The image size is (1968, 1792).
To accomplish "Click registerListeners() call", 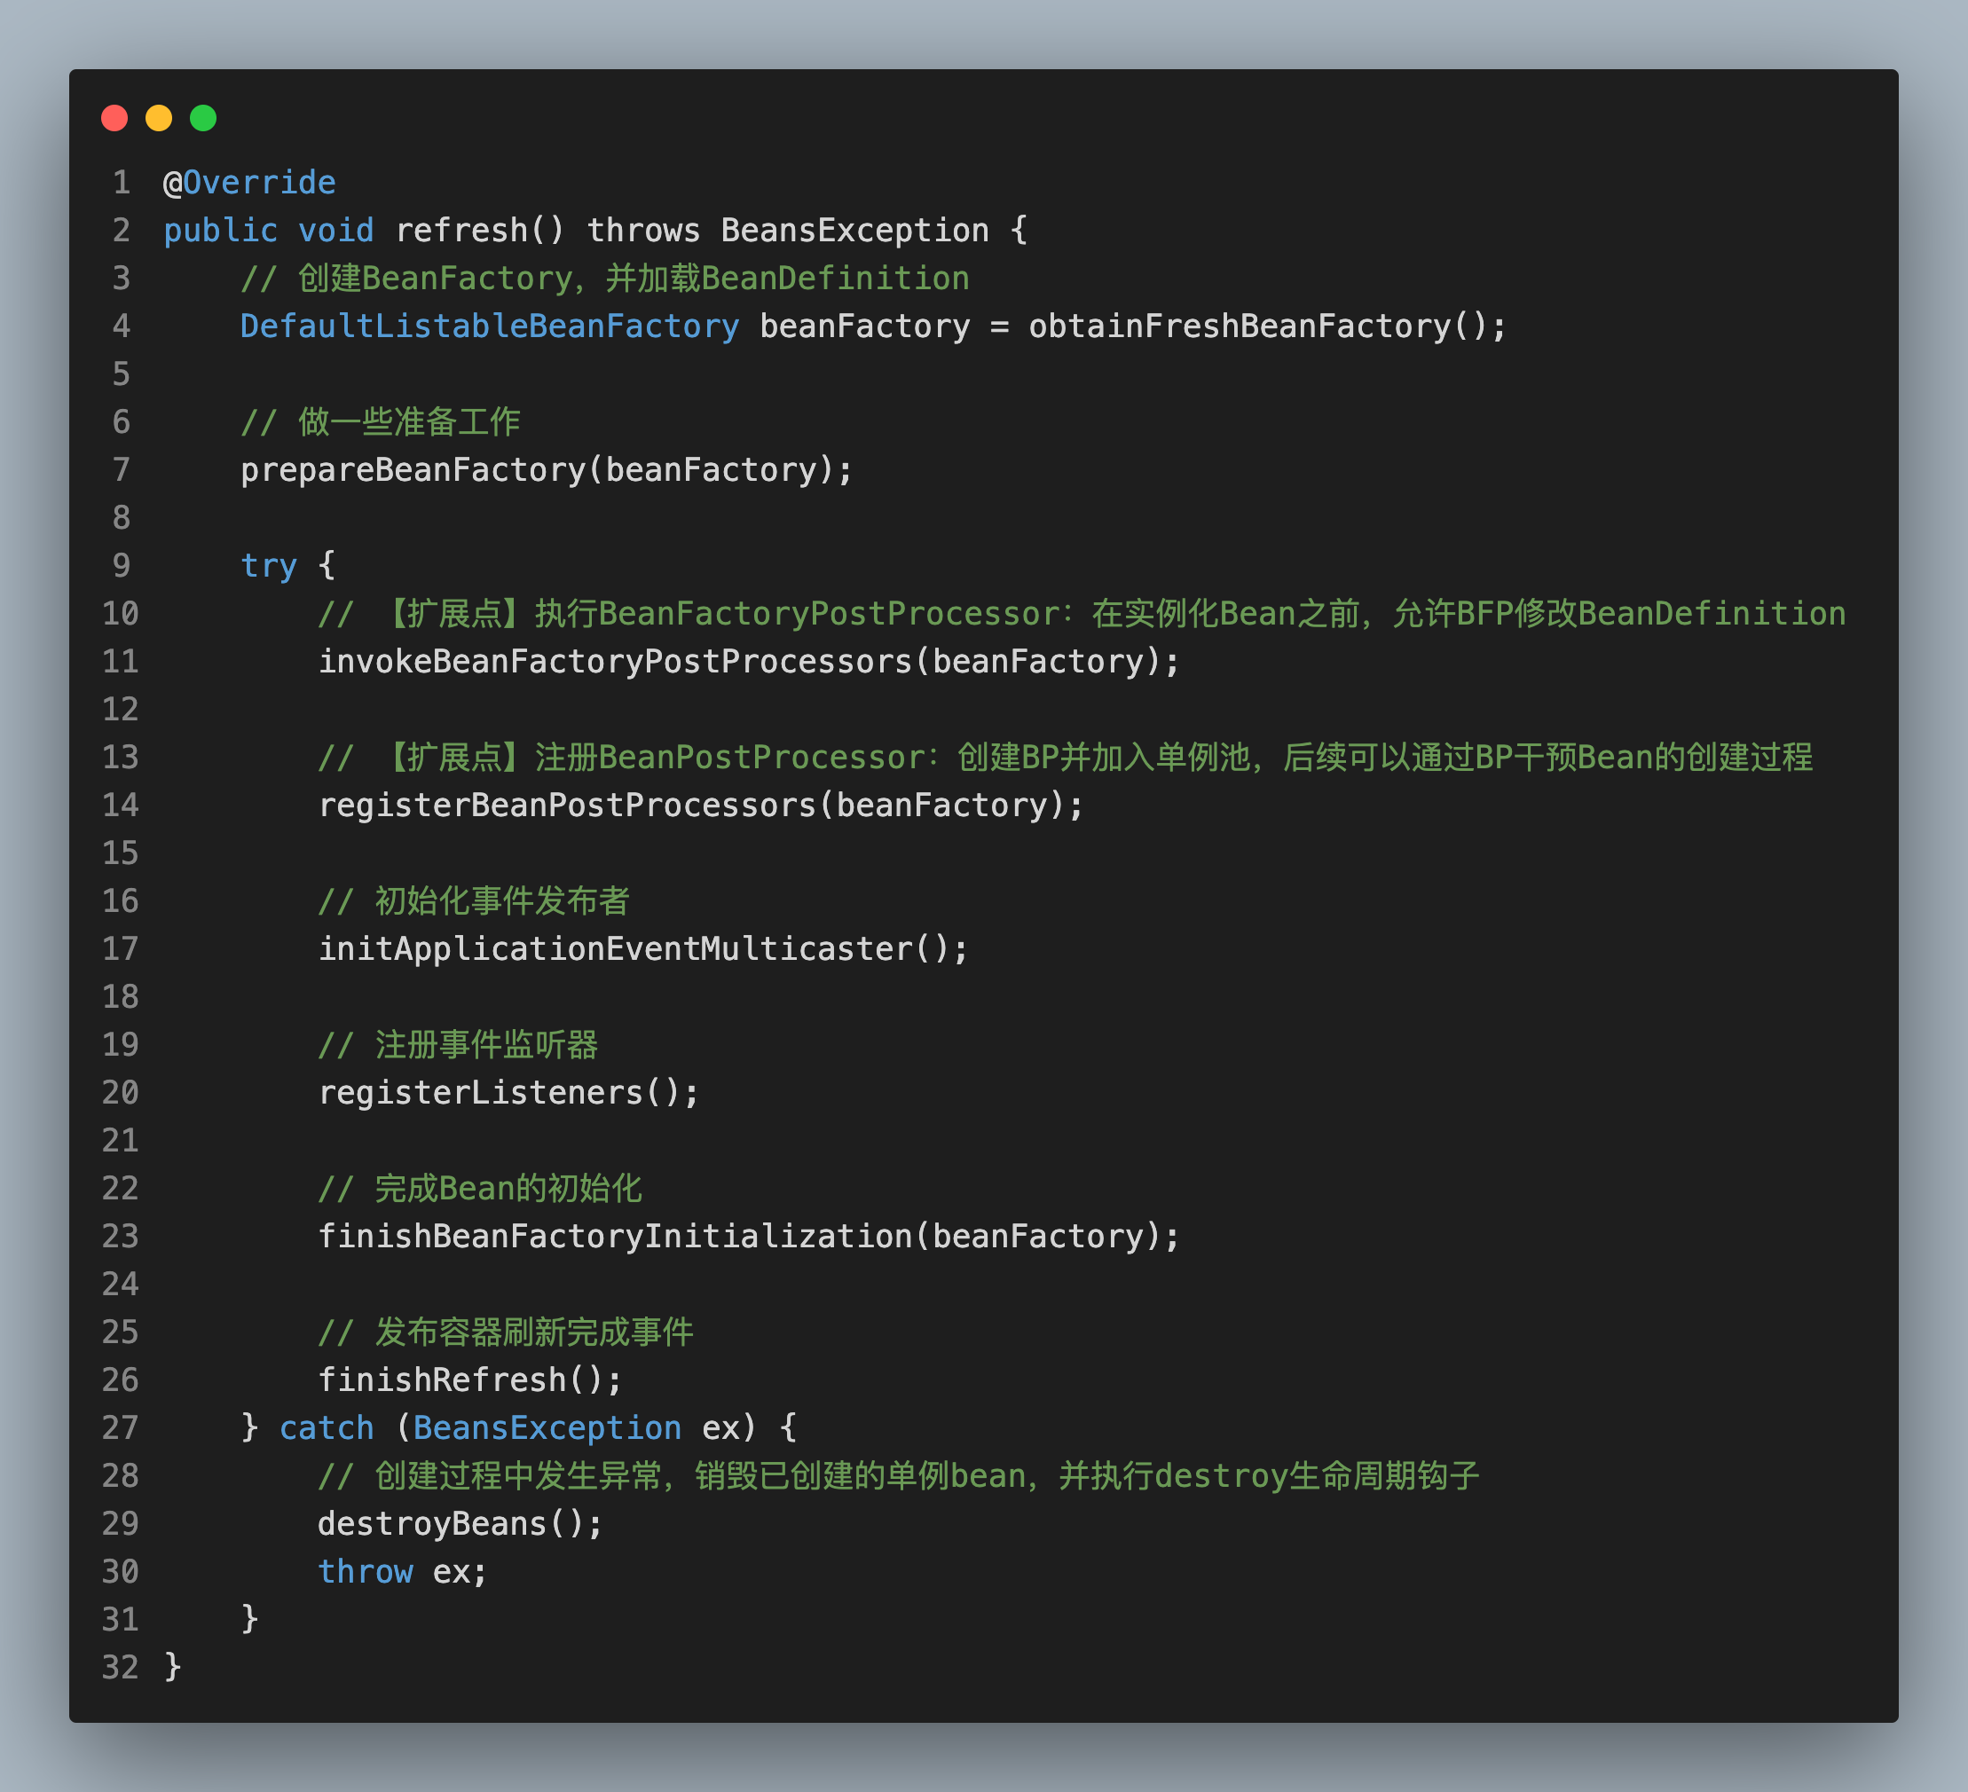I will (480, 1092).
